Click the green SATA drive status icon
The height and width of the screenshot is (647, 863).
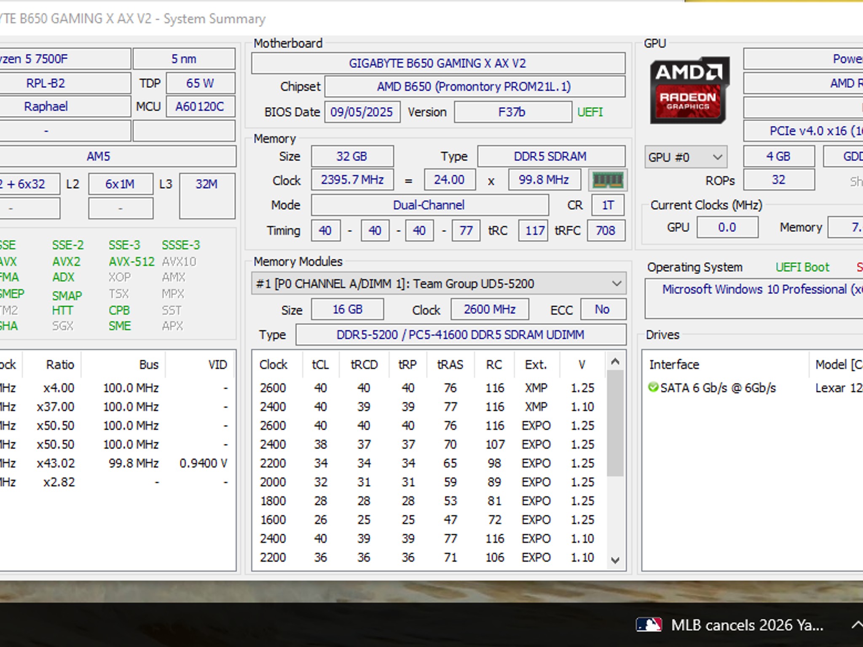(x=653, y=387)
